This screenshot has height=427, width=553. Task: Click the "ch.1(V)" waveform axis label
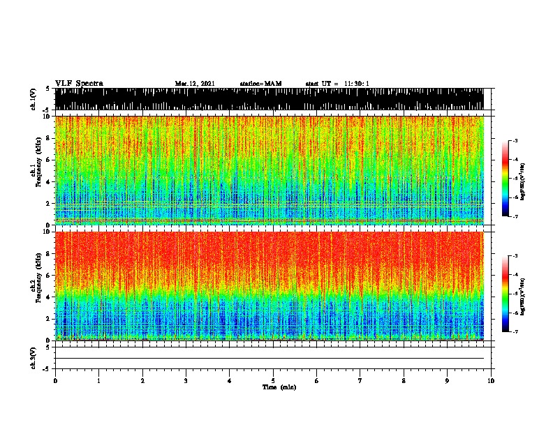click(34, 99)
